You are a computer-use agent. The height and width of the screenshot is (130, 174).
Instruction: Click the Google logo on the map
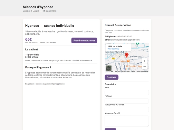(127, 69)
